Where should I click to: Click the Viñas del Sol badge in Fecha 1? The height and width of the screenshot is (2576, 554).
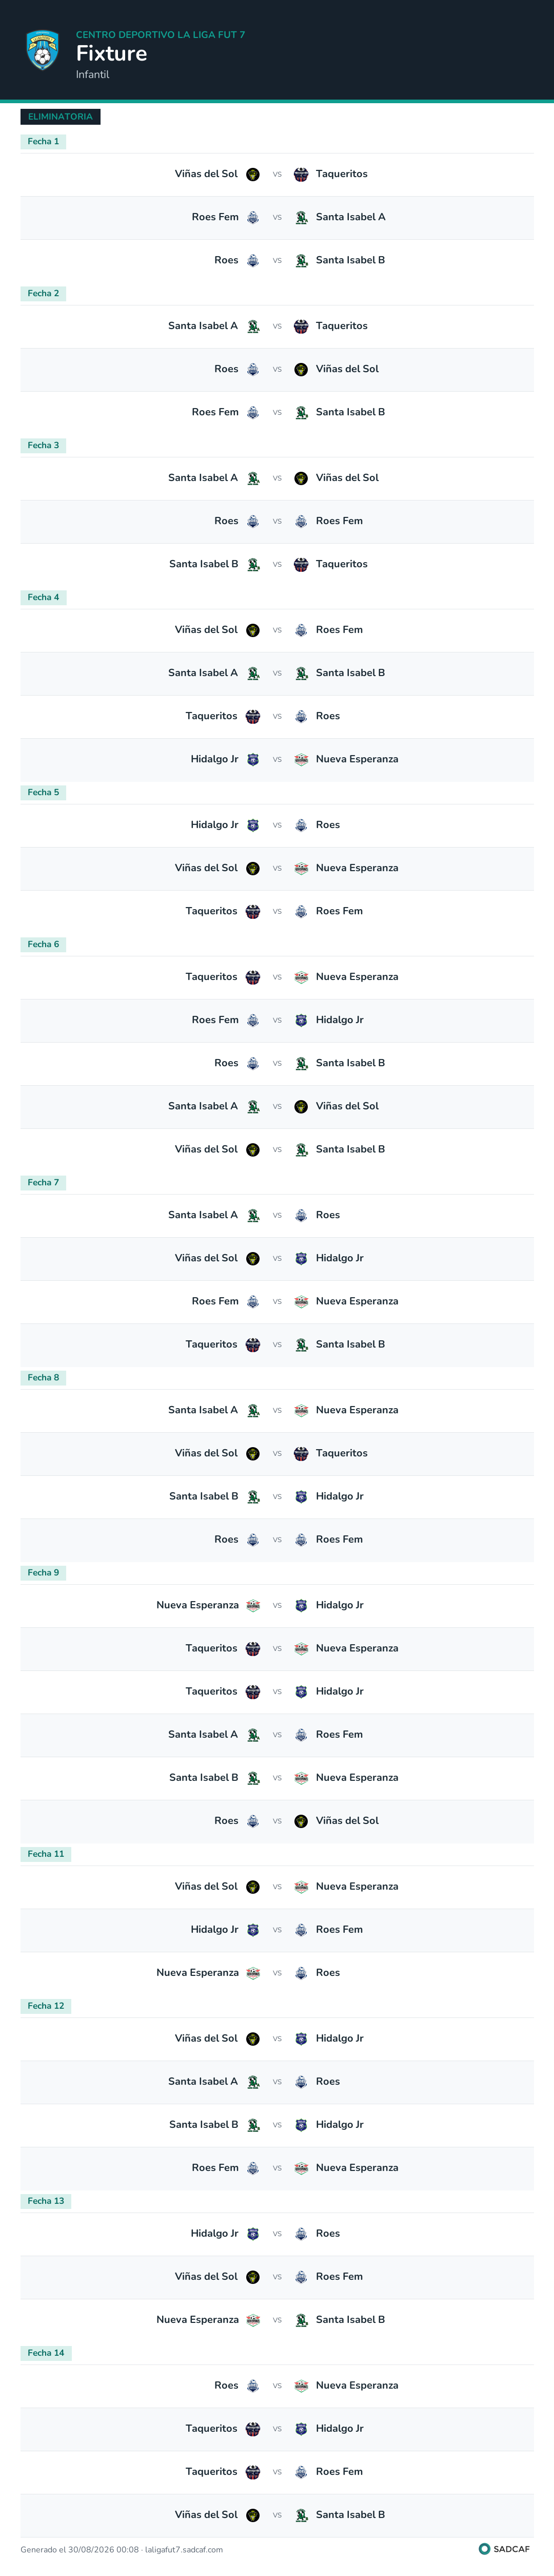click(253, 174)
